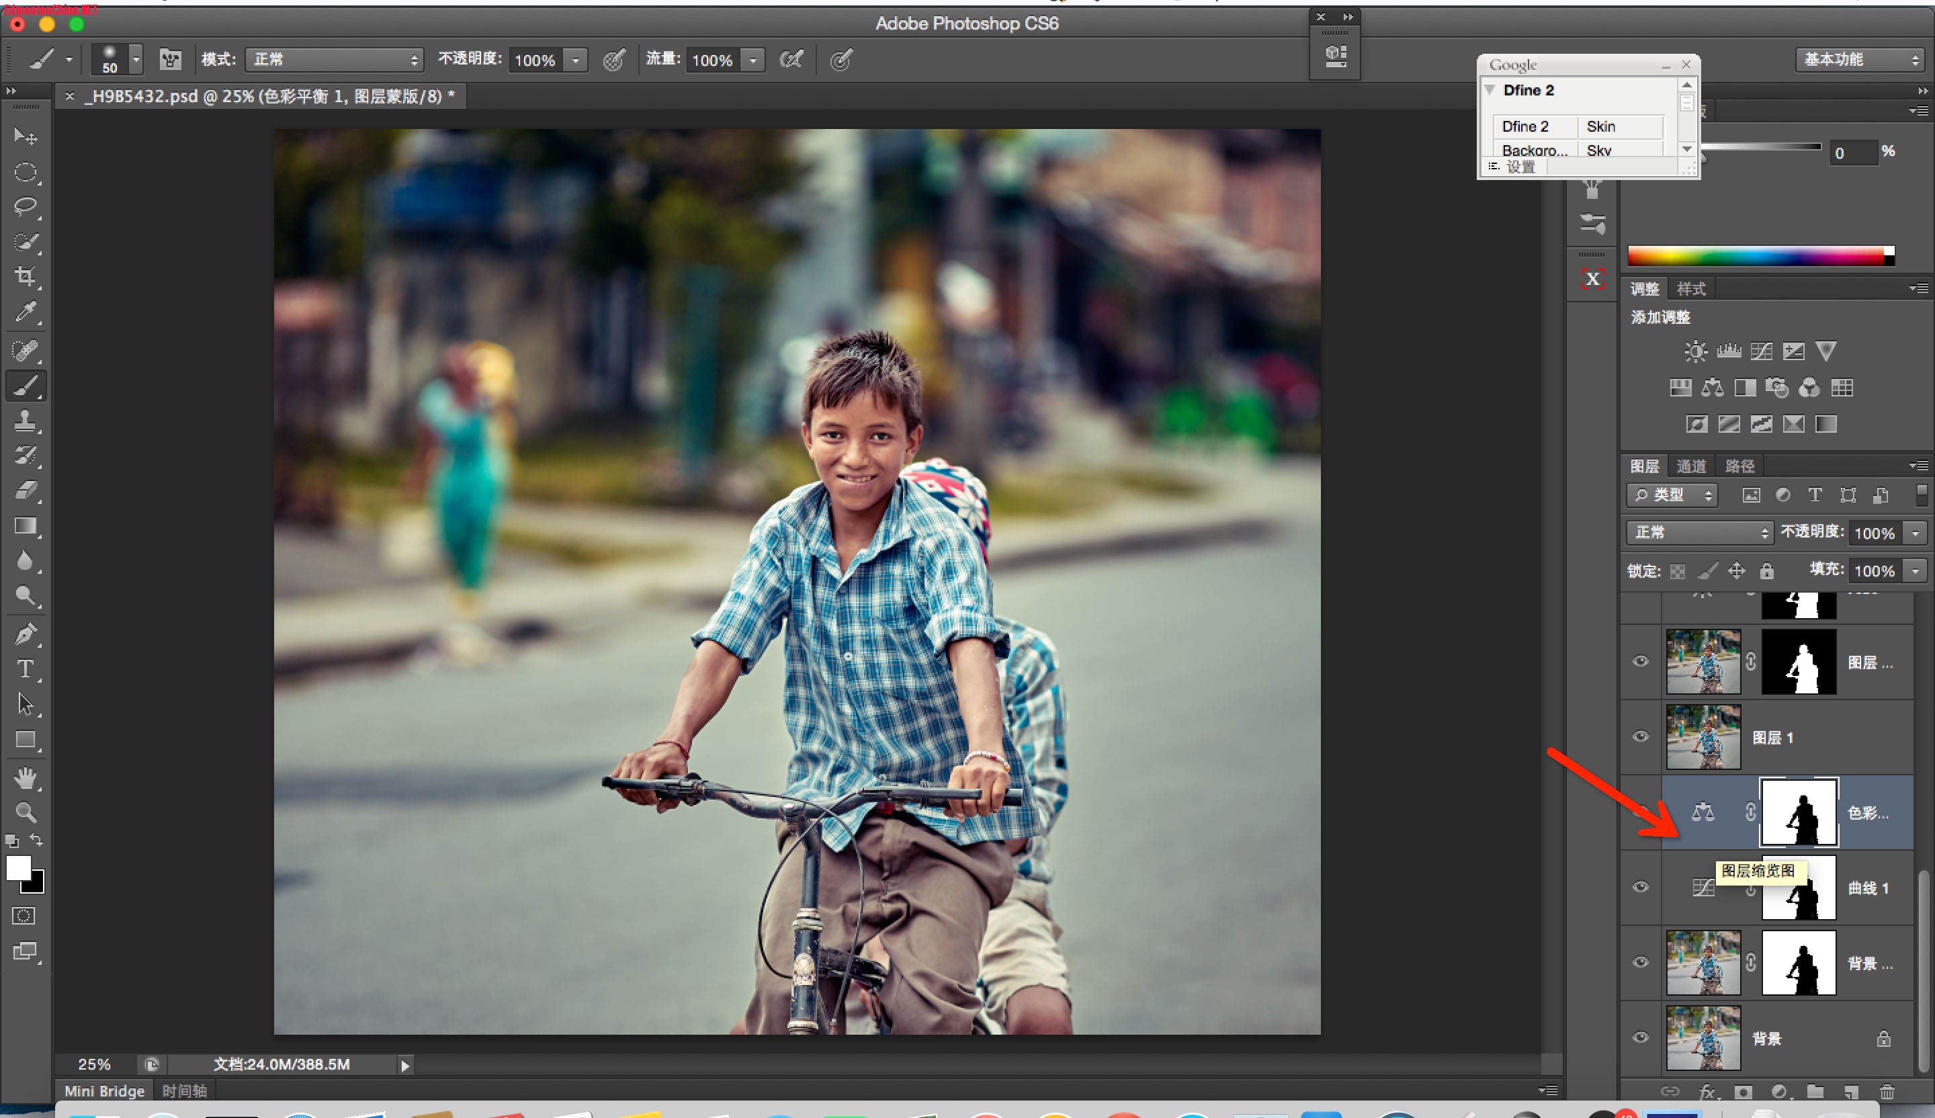Select the History Brush tool
This screenshot has width=1935, height=1118.
coord(26,456)
